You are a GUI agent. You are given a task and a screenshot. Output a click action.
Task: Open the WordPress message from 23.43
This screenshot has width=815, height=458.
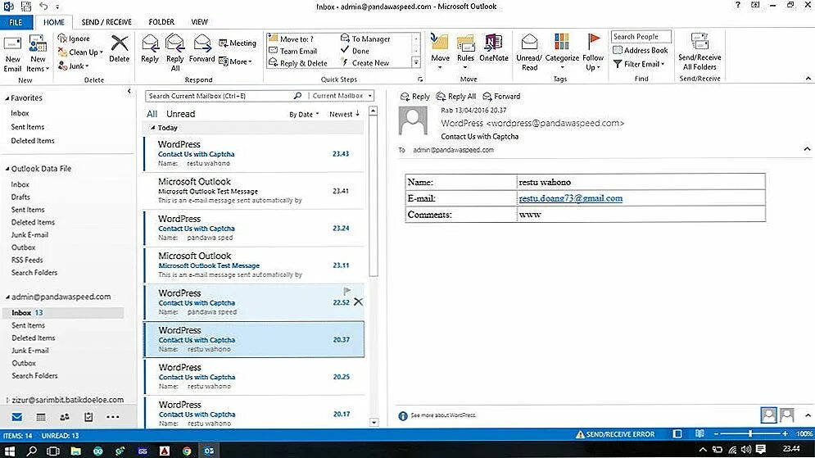254,153
